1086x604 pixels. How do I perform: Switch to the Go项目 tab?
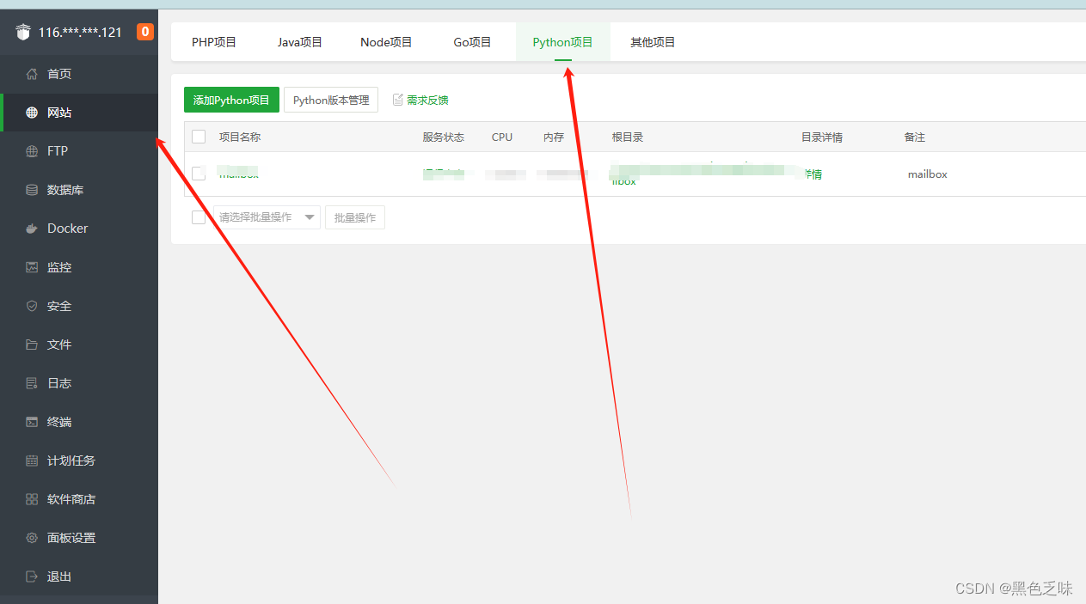tap(473, 42)
